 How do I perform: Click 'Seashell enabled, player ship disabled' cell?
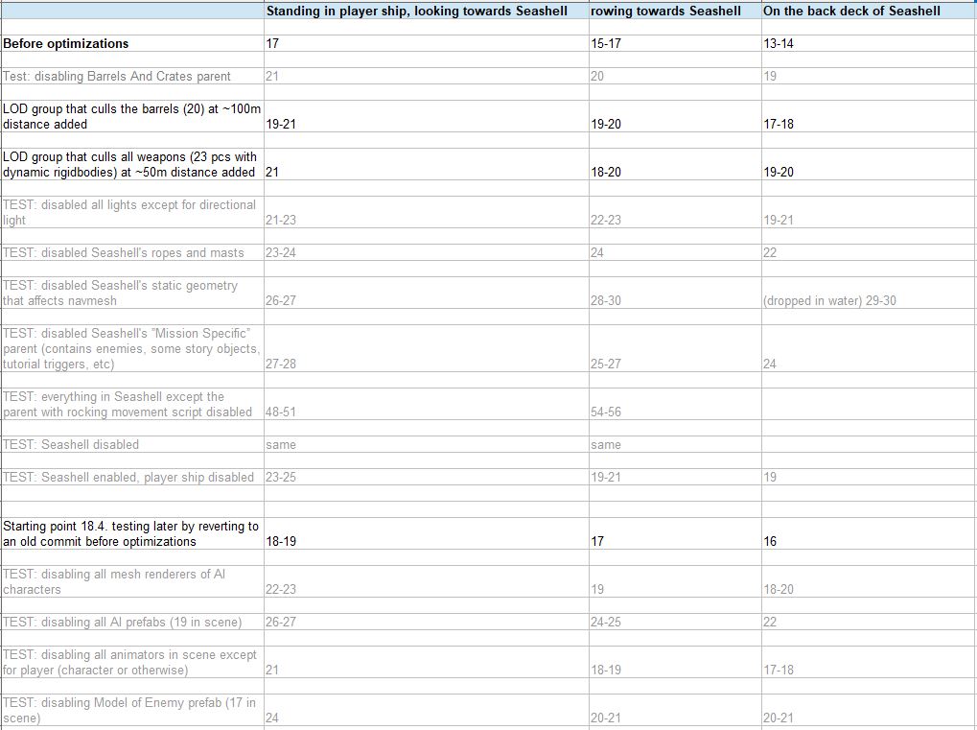(128, 478)
